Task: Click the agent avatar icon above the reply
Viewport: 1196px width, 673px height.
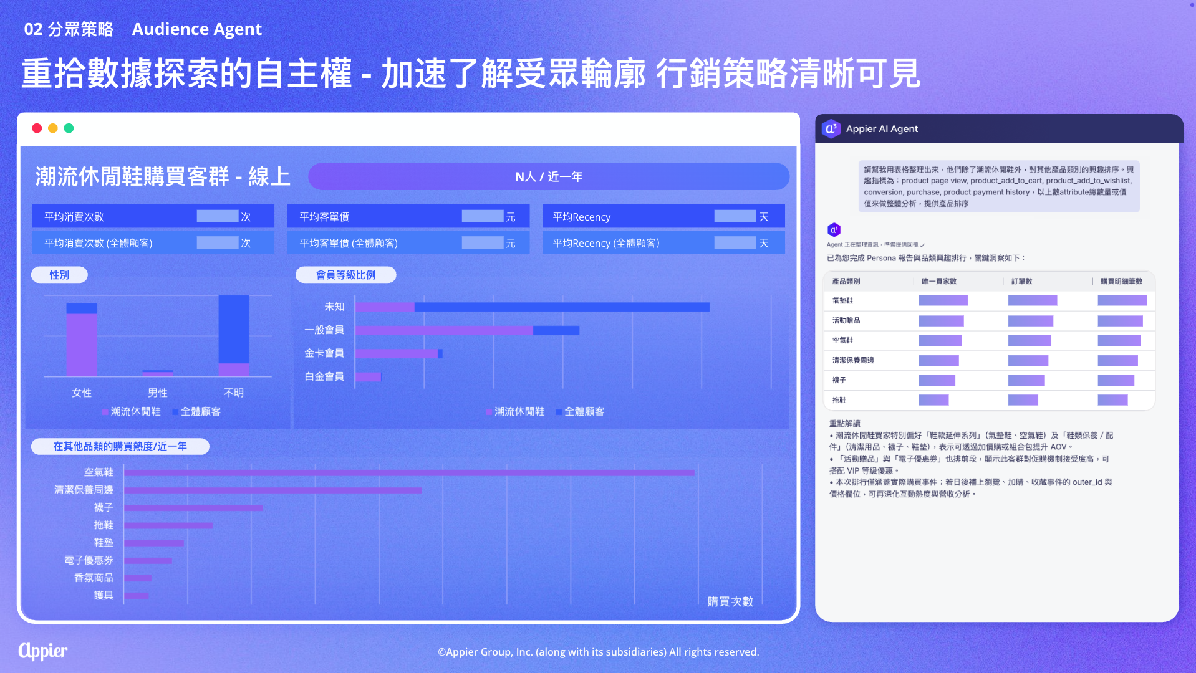Action: pos(834,230)
